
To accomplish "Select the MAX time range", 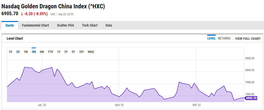I will (91, 52).
